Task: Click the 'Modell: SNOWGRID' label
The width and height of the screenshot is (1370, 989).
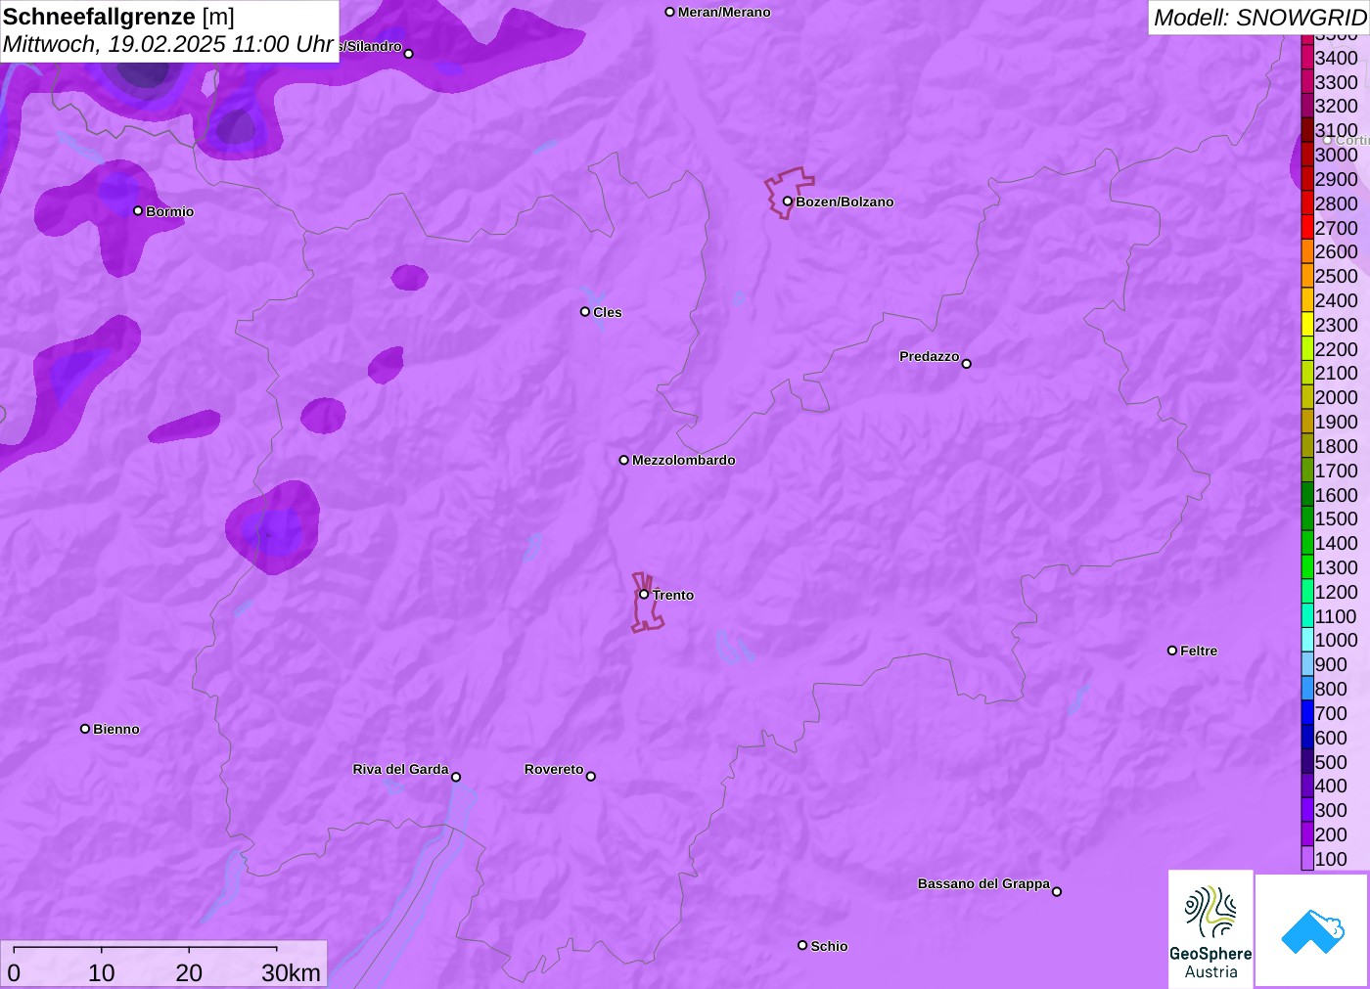Action: 1259,18
